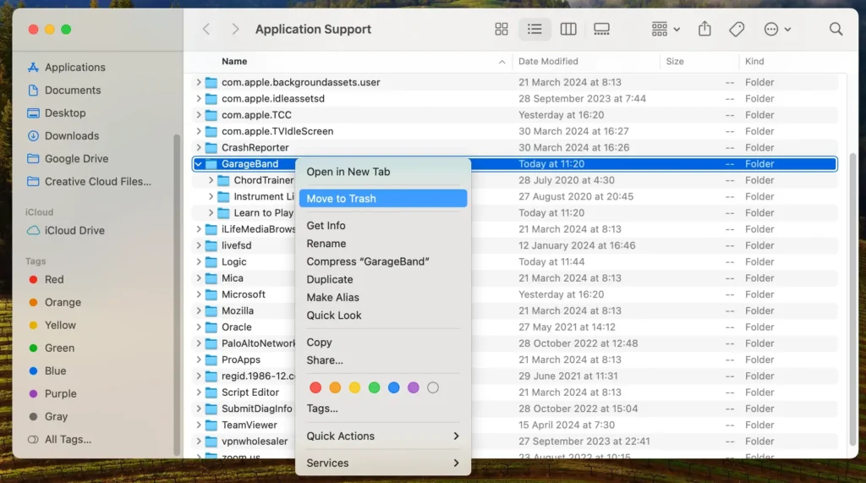Image resolution: width=866 pixels, height=483 pixels.
Task: Choose Quick Look
Action: click(383, 316)
